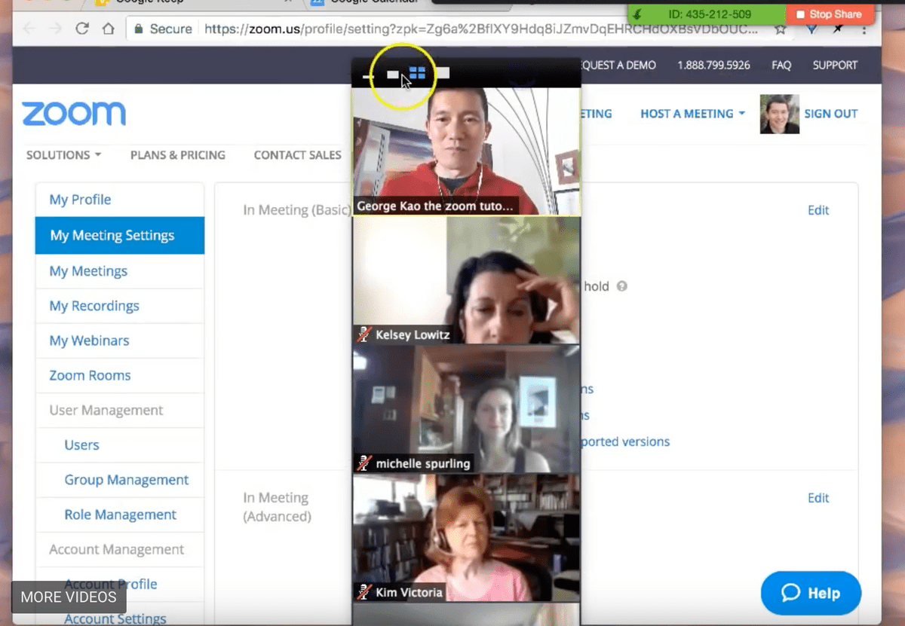
Task: Select Kelsey Lowitz's video thumbnail
Action: pyautogui.click(x=466, y=280)
